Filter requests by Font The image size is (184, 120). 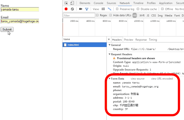177,15
